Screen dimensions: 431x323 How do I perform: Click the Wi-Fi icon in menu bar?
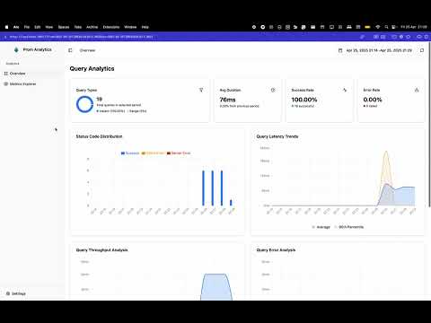tap(378, 27)
